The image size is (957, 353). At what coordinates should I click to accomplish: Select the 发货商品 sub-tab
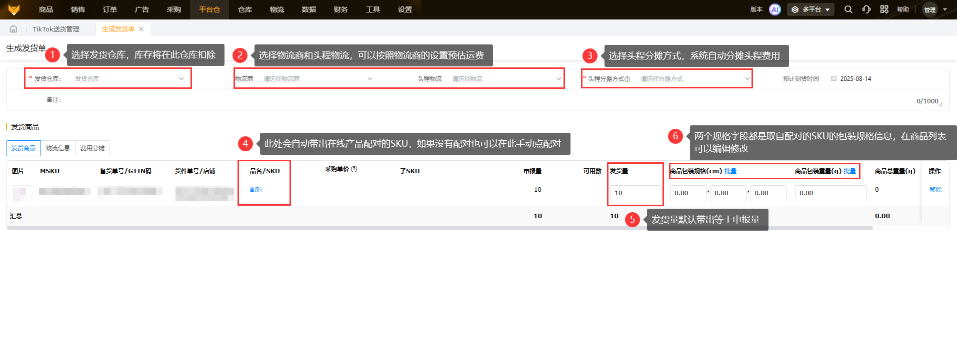pos(23,148)
